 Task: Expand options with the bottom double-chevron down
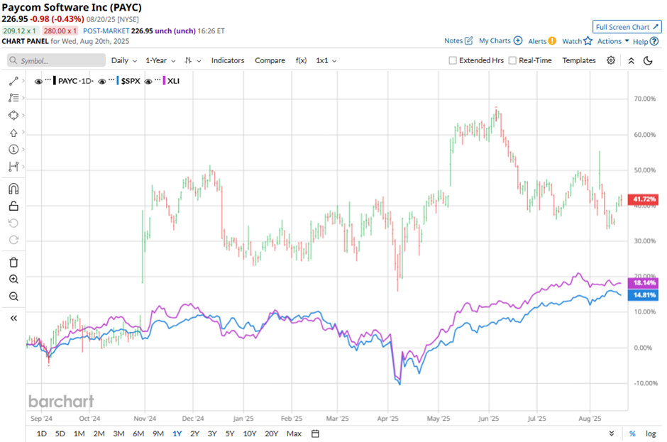point(612,433)
